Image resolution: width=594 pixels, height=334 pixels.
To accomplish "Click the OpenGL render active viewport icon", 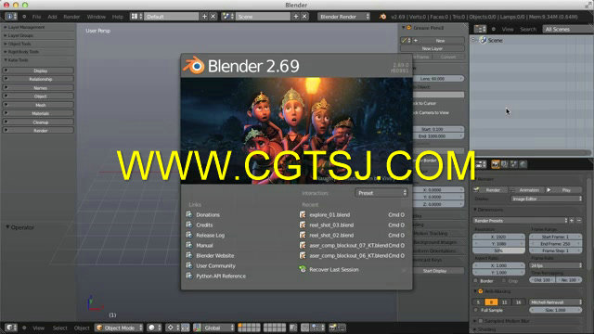I will click(333, 328).
